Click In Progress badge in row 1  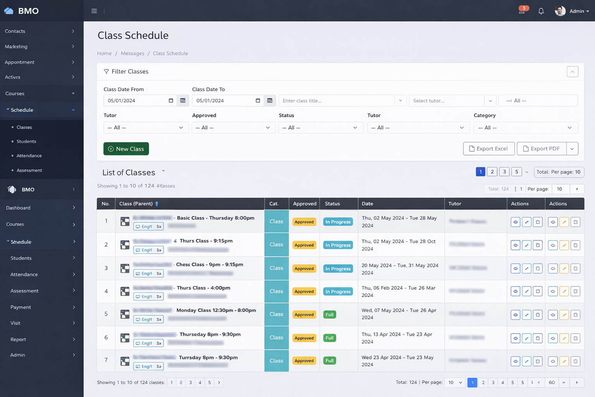[338, 222]
